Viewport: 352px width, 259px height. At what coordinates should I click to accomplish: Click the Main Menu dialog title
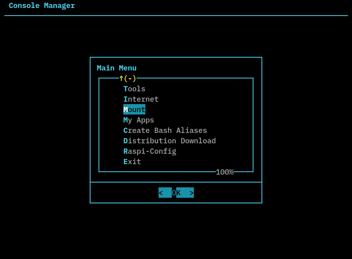tap(117, 68)
